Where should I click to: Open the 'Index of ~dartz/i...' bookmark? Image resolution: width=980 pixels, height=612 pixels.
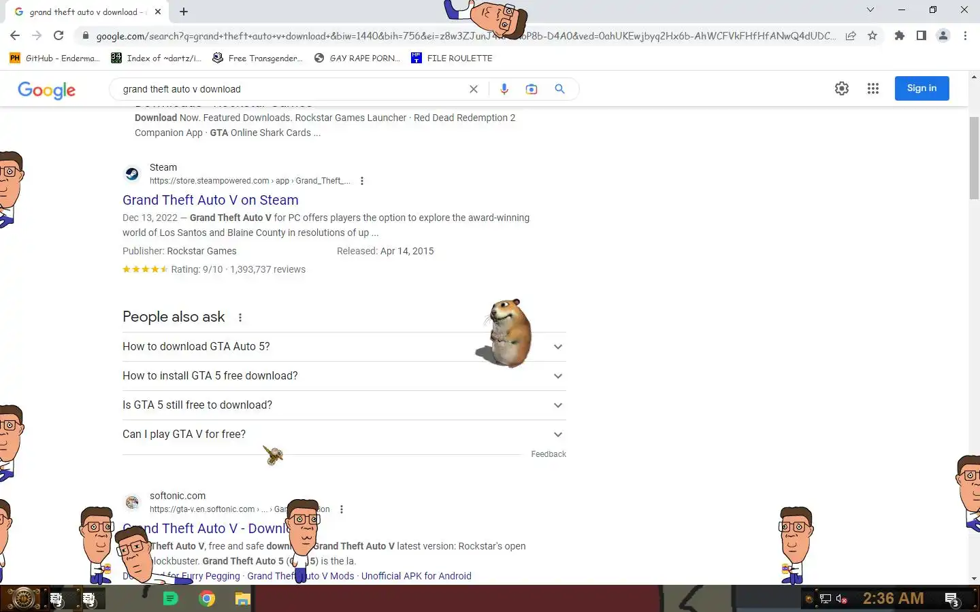click(x=157, y=58)
